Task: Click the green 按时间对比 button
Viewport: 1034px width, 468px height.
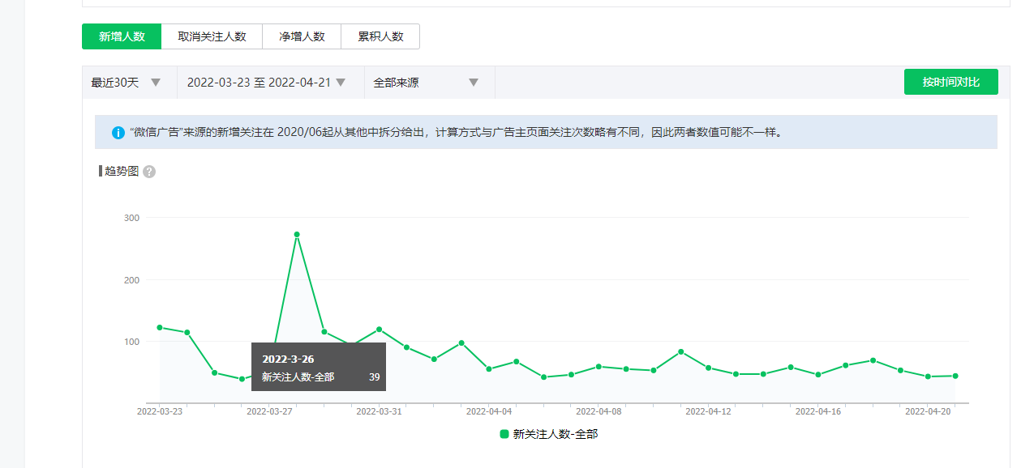Action: tap(950, 83)
